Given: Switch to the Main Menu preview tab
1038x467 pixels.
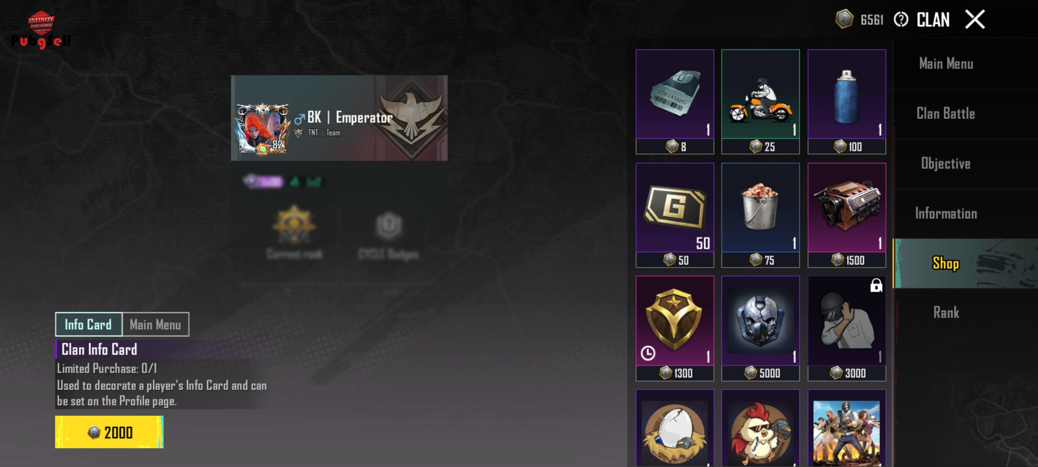Looking at the screenshot, I should (155, 324).
